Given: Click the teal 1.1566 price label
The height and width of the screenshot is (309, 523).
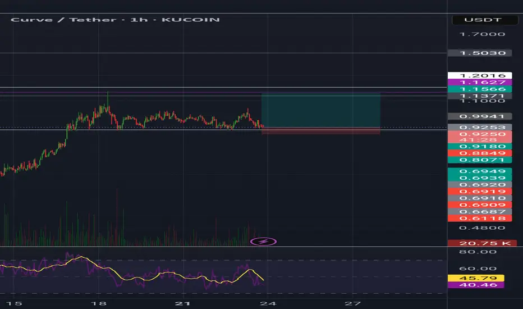Looking at the screenshot, I should (480, 89).
